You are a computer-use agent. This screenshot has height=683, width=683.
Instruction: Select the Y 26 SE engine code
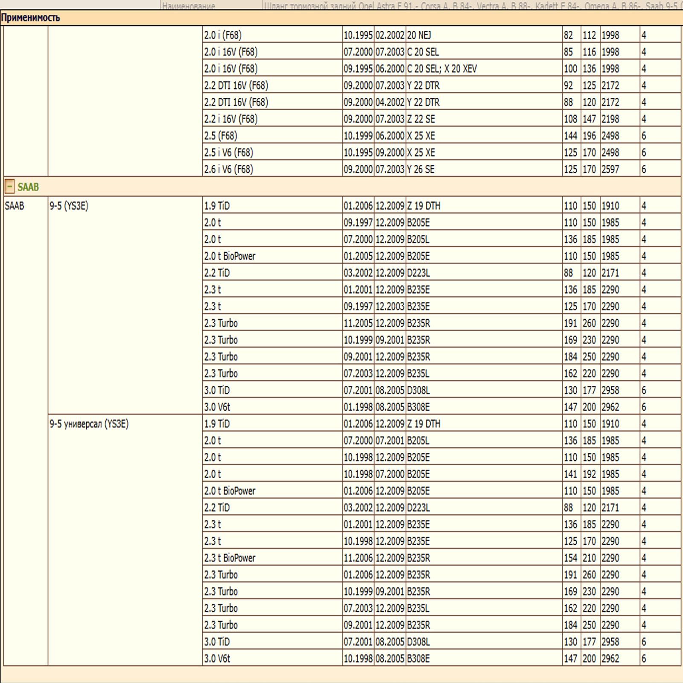tap(420, 169)
